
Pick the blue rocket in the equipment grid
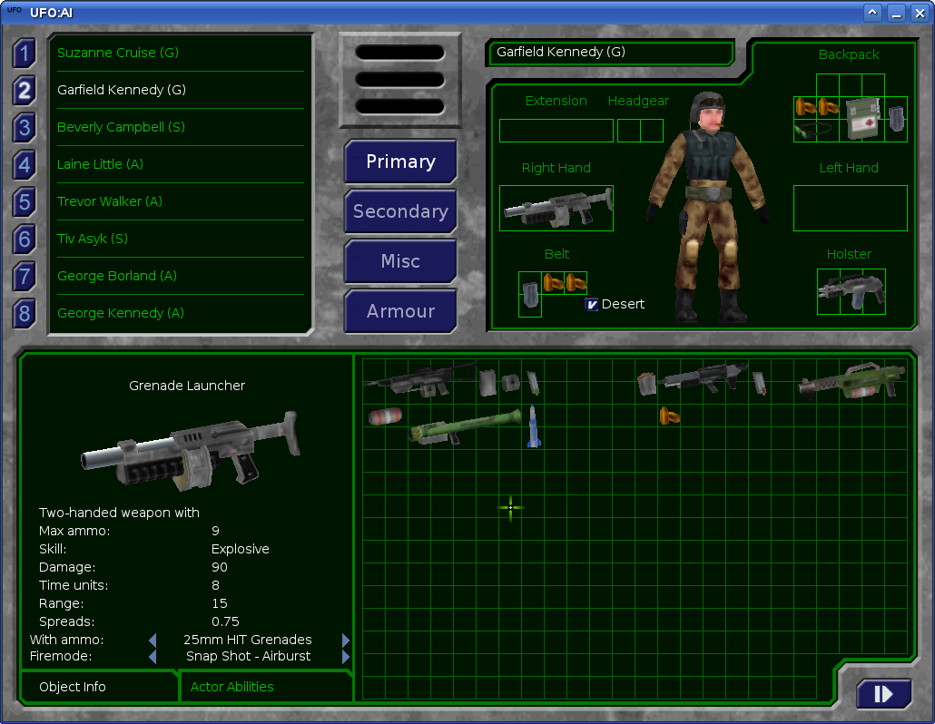click(534, 426)
